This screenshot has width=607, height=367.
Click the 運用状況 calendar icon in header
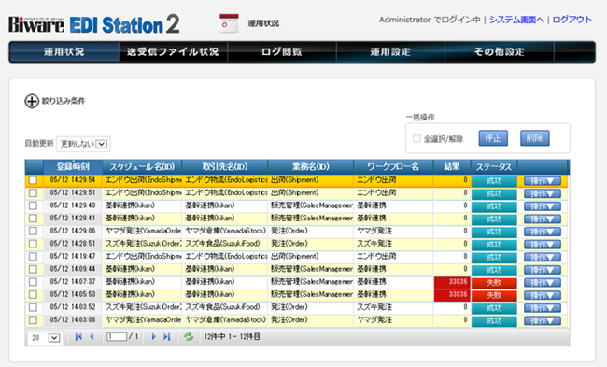[x=229, y=23]
